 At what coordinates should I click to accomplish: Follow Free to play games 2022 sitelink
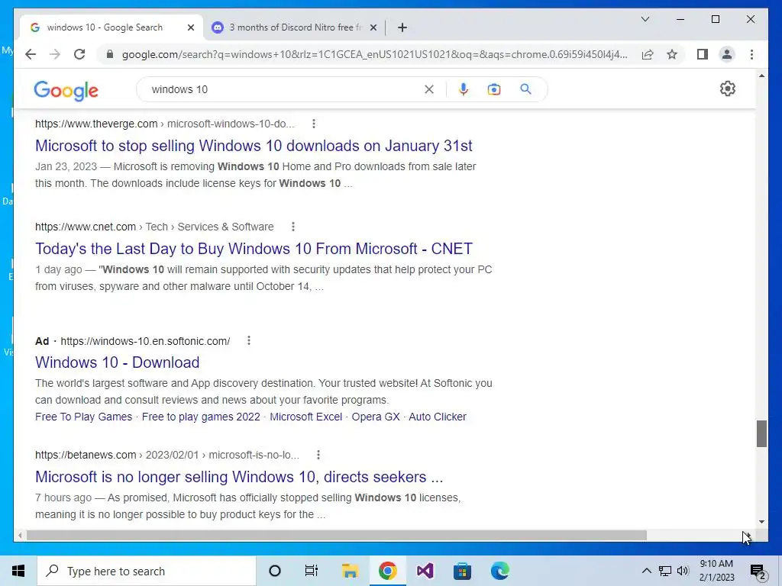tap(201, 417)
